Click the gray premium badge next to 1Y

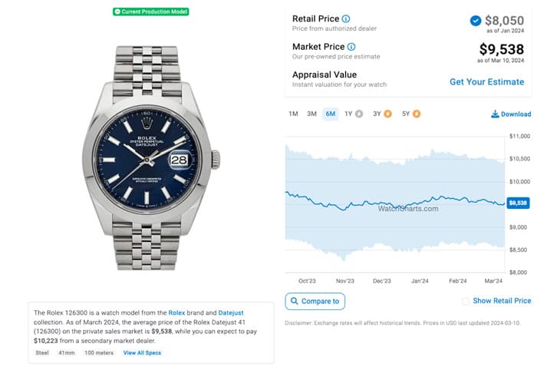pyautogui.click(x=359, y=114)
